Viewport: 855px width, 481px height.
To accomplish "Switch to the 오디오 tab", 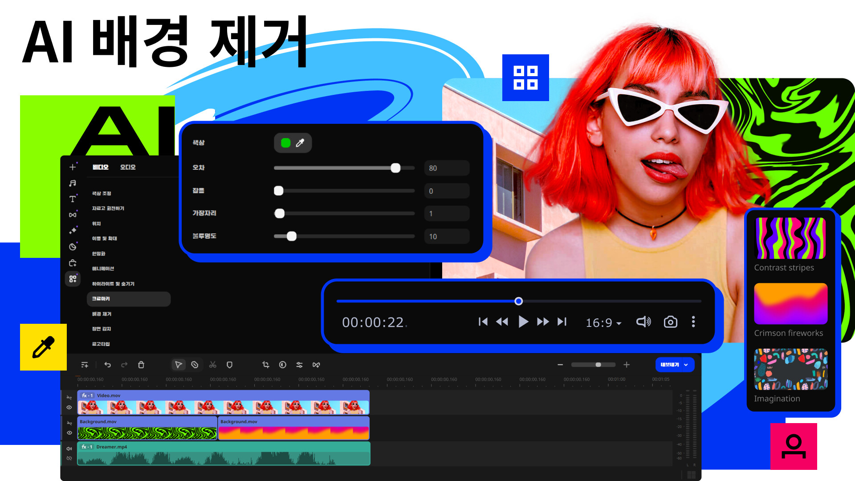I will (128, 167).
